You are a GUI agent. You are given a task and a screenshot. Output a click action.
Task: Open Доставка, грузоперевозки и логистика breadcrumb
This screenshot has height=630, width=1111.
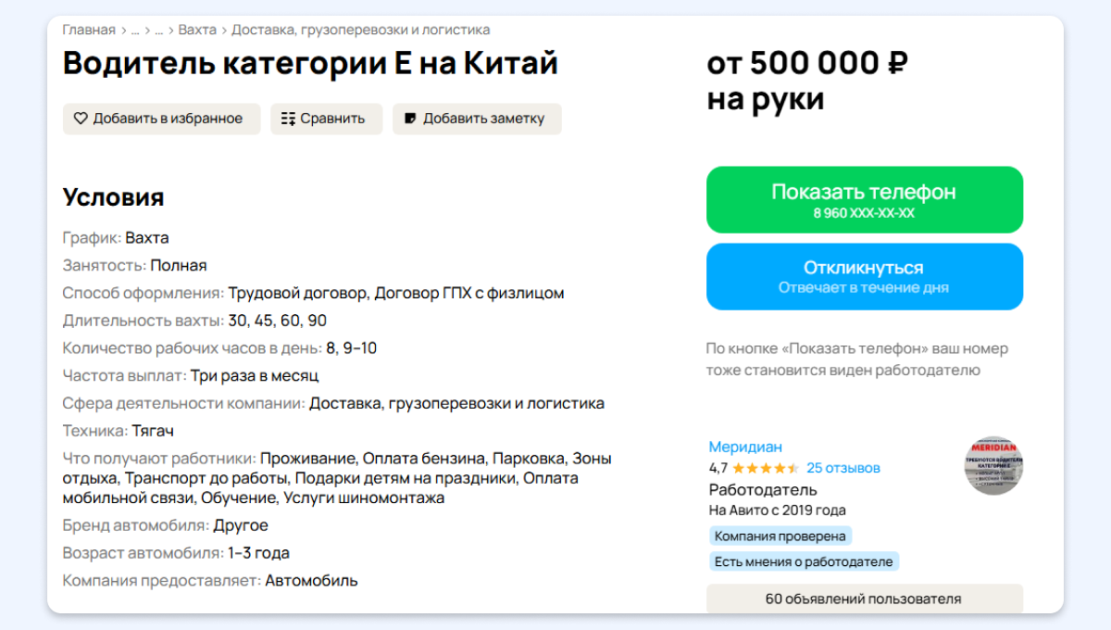coord(360,30)
